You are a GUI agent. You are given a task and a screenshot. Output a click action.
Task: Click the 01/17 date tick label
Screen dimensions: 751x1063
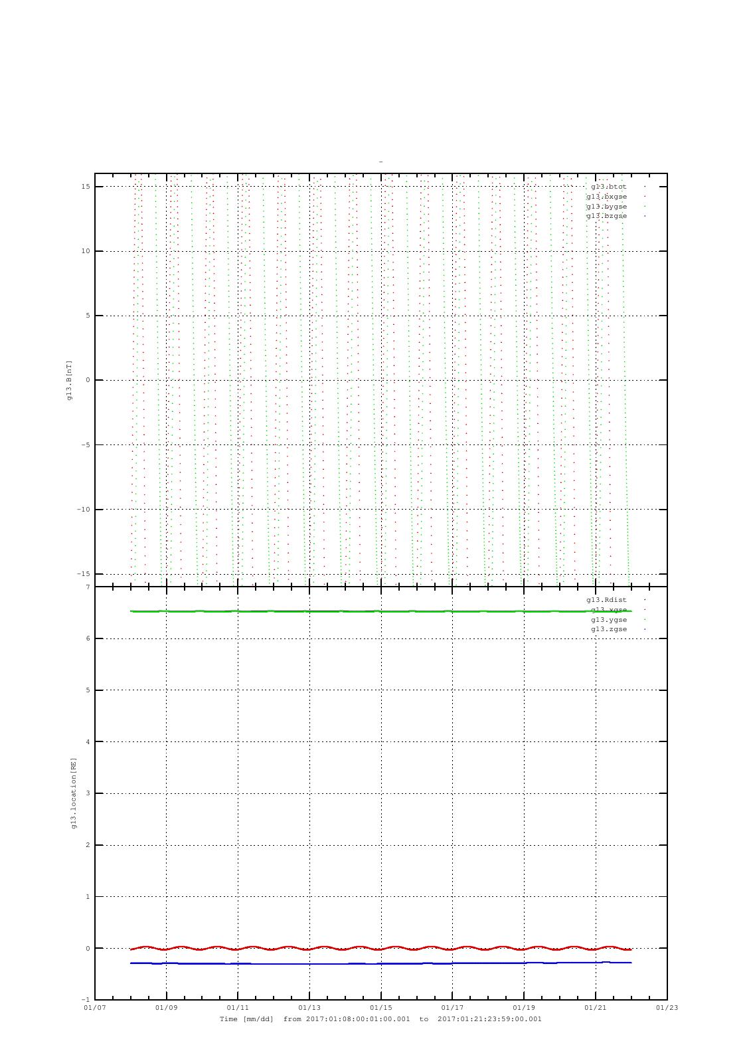[452, 1007]
